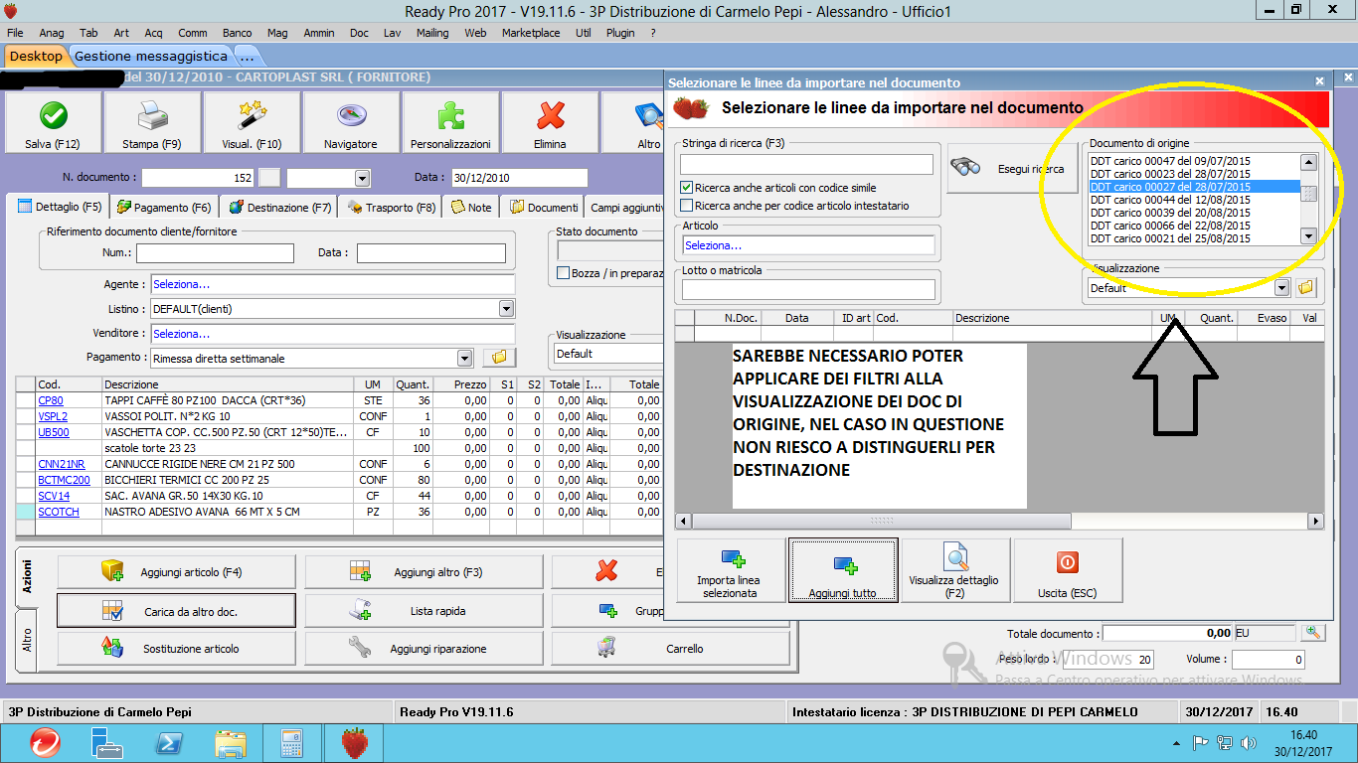Select DDT carico 00066 del 22/08/2015
The width and height of the screenshot is (1358, 763).
pyautogui.click(x=1194, y=226)
